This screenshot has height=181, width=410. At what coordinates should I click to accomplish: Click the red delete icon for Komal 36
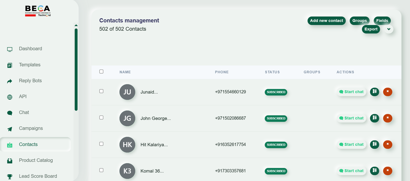(x=388, y=171)
